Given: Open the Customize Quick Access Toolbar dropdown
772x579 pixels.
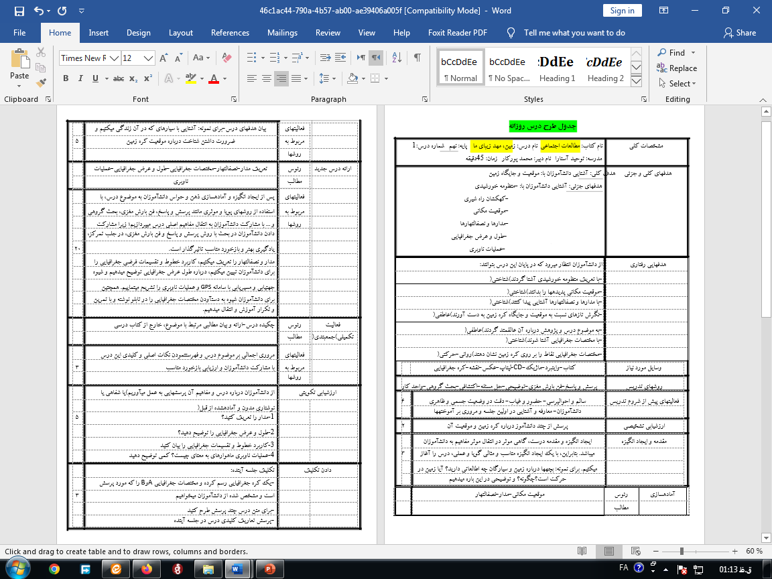Looking at the screenshot, I should (82, 10).
